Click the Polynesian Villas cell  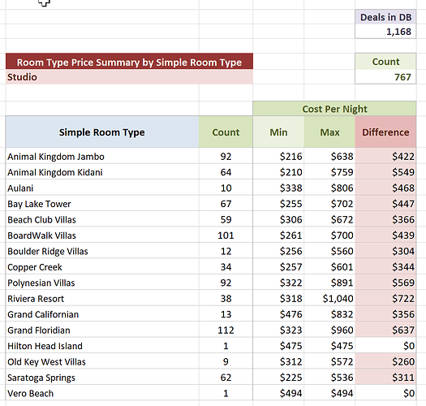[102, 283]
